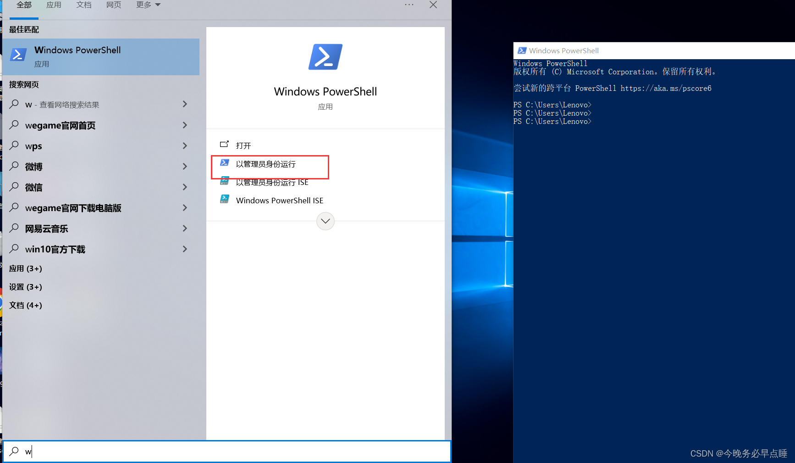Choose 以管理员身份运行 ISE
795x463 pixels.
[x=272, y=182]
